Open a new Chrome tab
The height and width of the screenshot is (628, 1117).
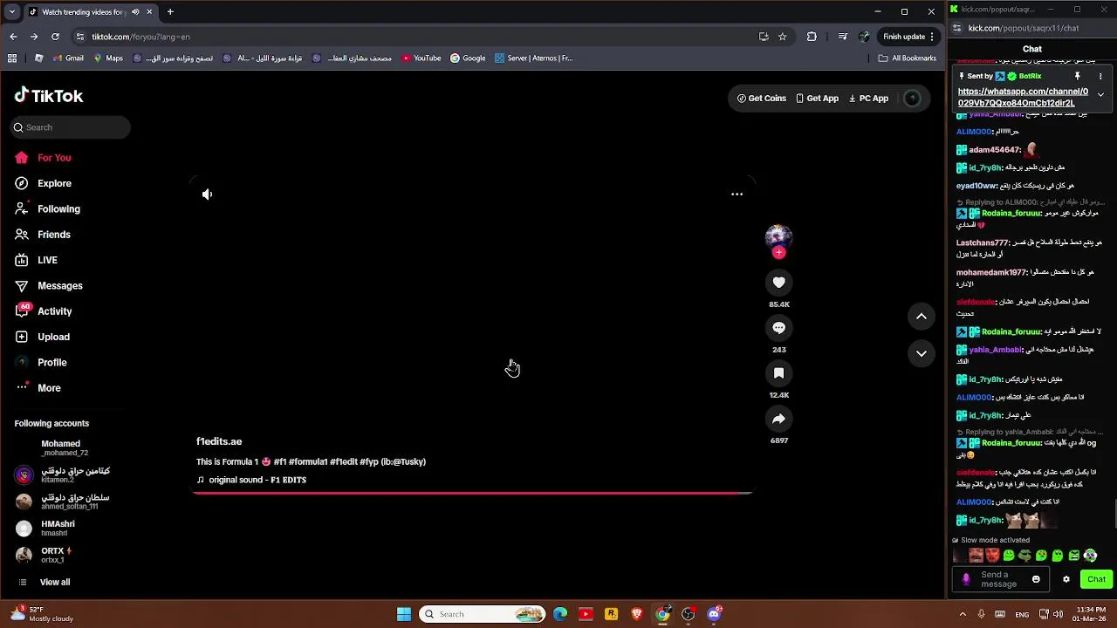coord(170,12)
